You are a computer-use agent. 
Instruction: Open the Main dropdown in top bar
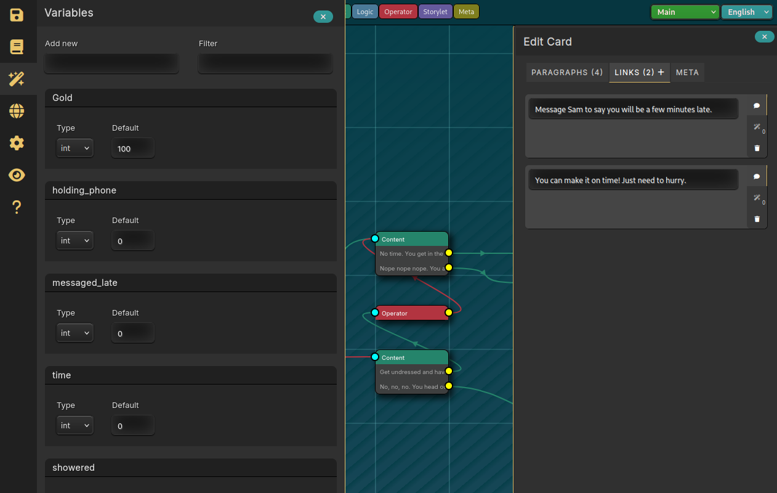point(685,12)
